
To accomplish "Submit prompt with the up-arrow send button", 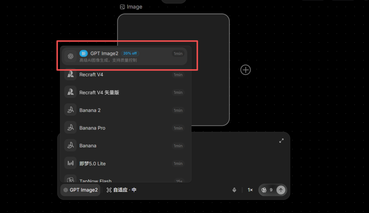I will coord(281,190).
